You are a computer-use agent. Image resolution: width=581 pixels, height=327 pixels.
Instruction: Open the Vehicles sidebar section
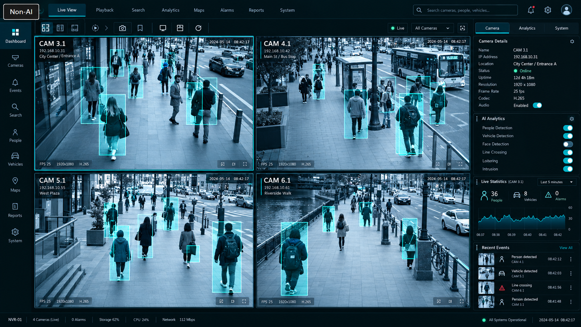pyautogui.click(x=15, y=160)
